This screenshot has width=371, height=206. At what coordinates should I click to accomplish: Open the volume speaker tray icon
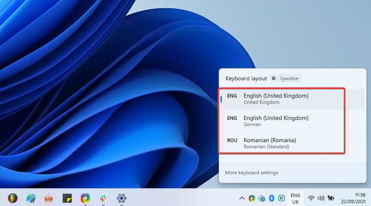(321, 198)
